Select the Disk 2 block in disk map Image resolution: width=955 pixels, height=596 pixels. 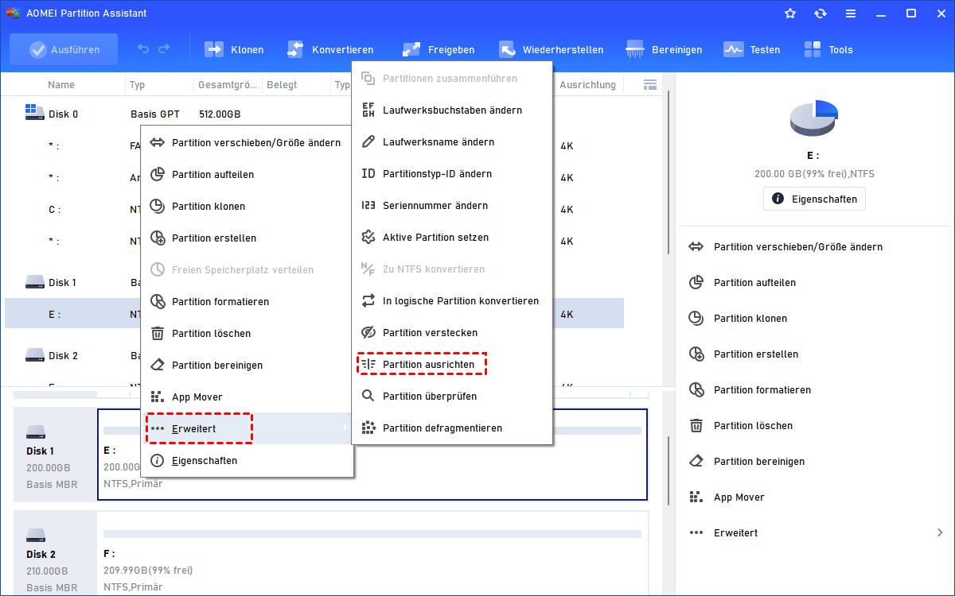(56, 553)
